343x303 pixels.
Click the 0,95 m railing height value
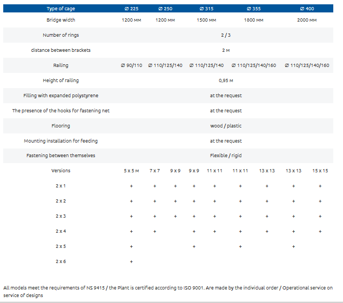(x=226, y=80)
